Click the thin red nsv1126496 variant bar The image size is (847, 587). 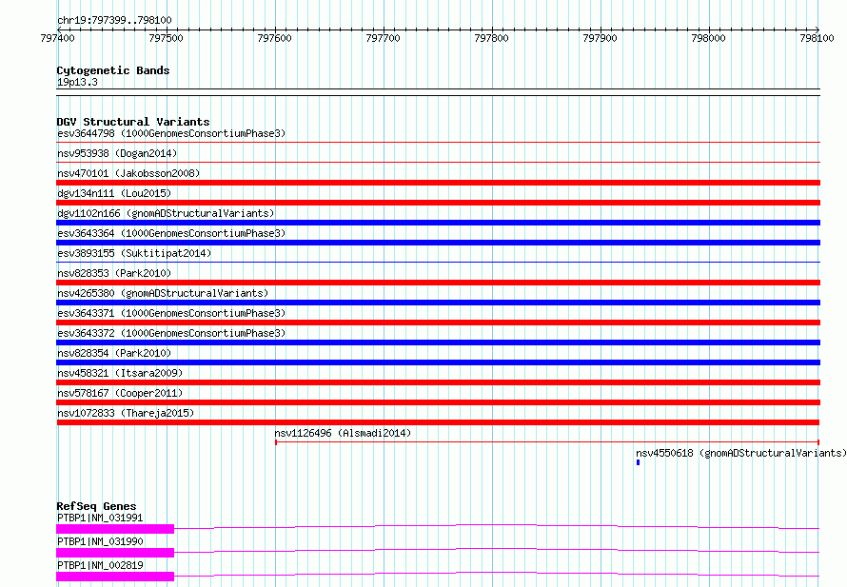click(x=547, y=442)
